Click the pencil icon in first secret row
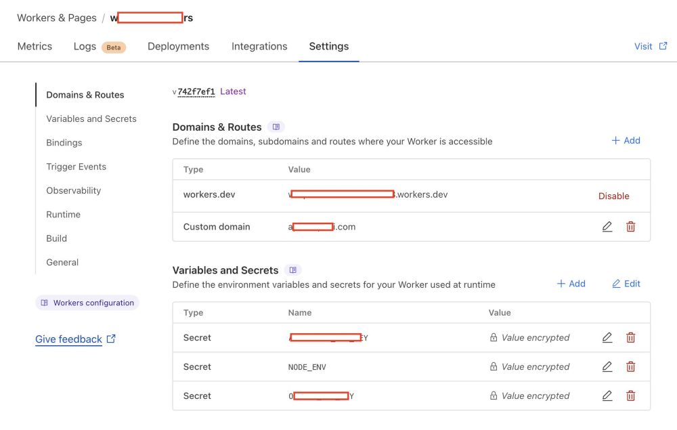This screenshot has height=430, width=677. 607,338
